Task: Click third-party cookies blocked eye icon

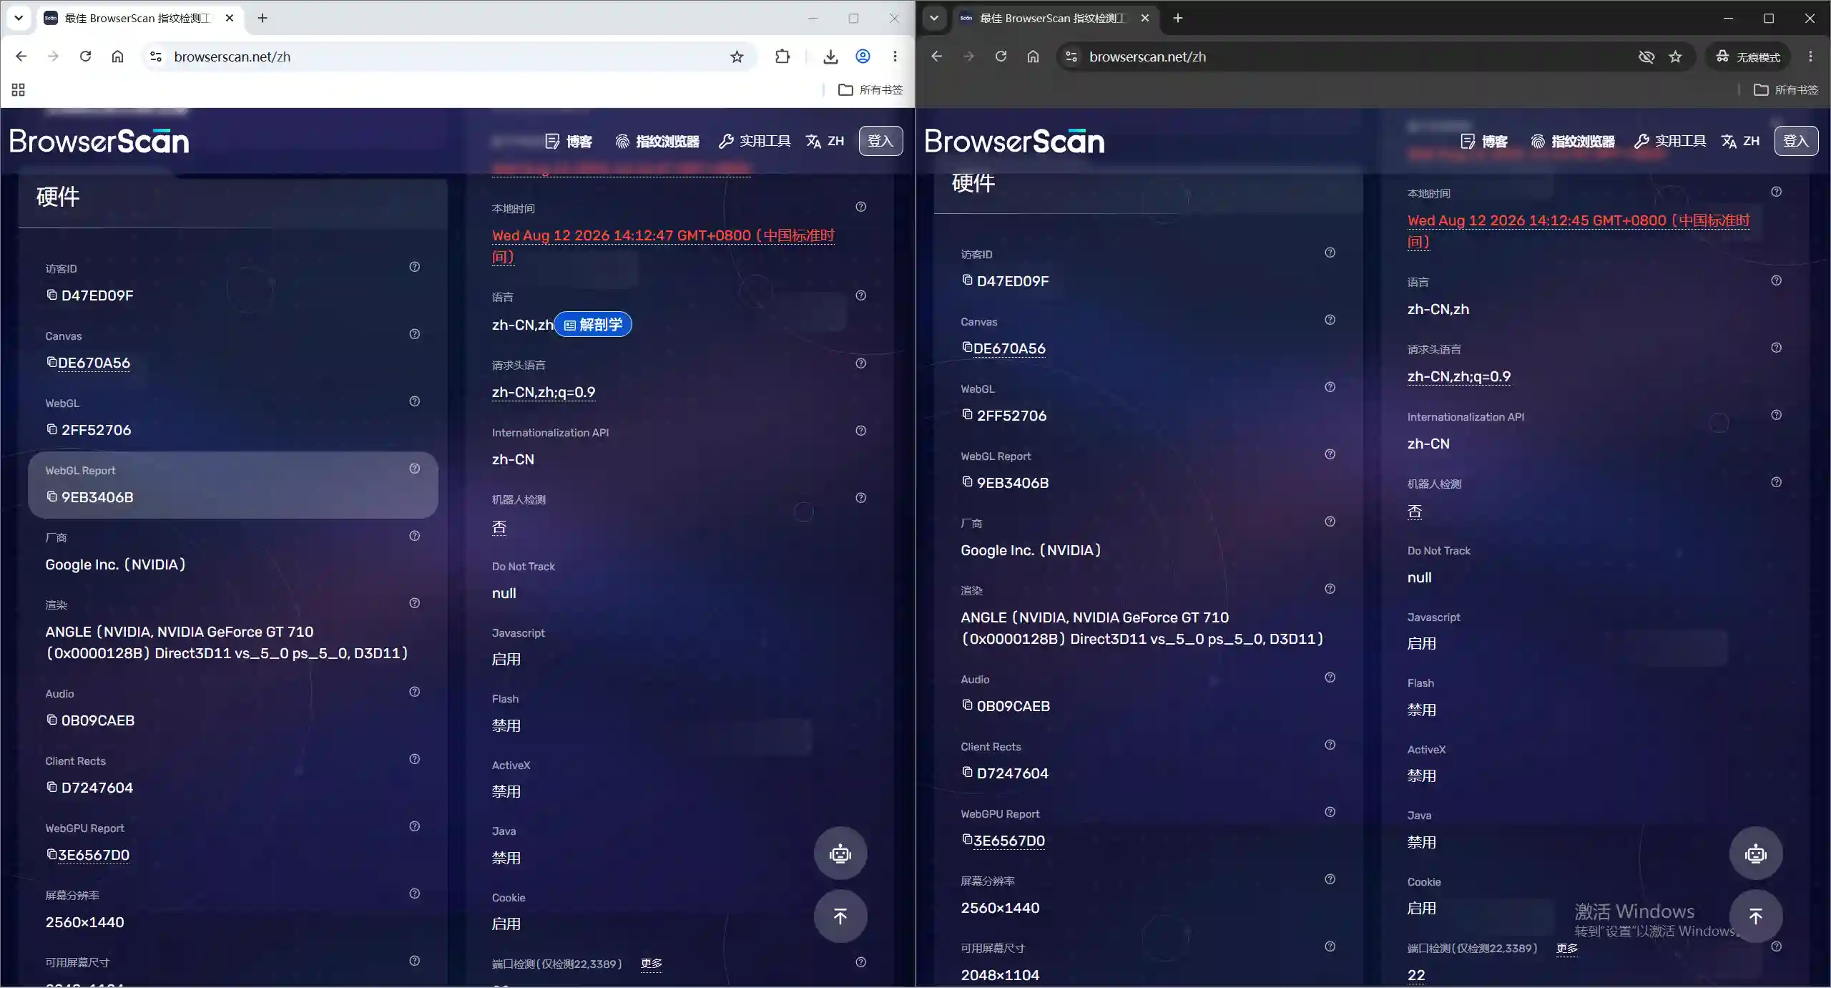Action: (x=1646, y=57)
